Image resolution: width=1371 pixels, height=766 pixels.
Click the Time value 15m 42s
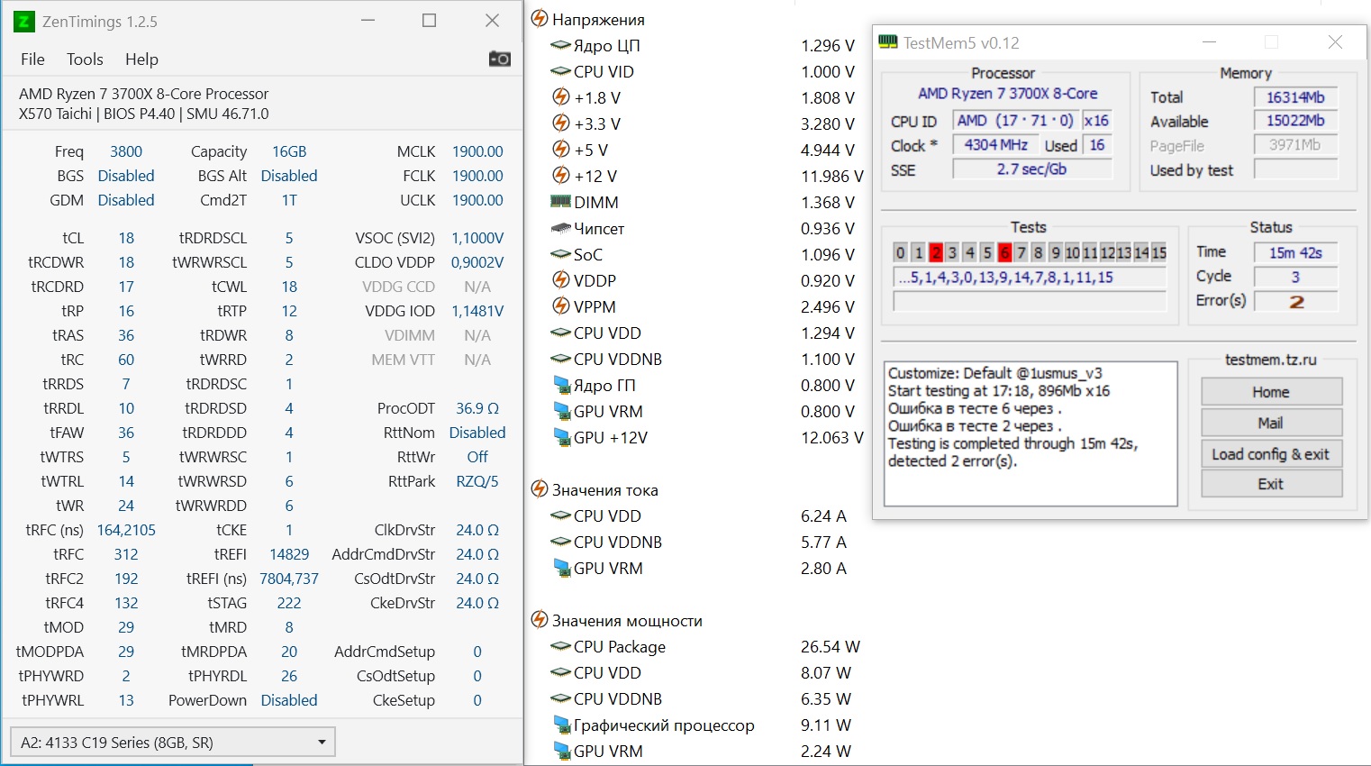click(1295, 253)
